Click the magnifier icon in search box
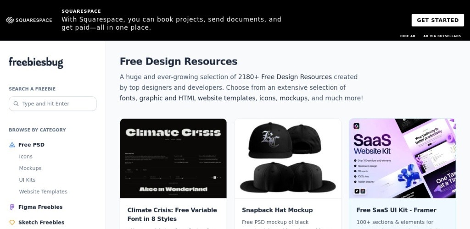 (16, 104)
